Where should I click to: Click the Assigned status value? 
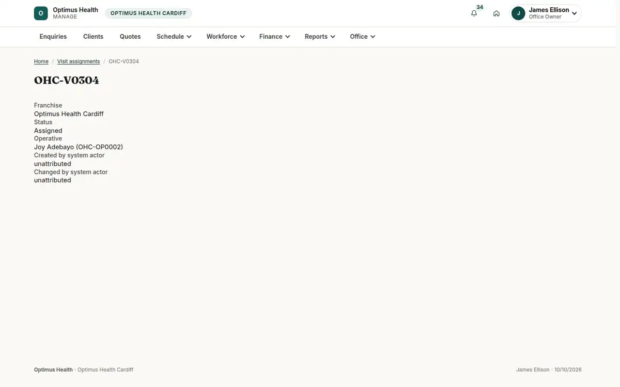(48, 131)
